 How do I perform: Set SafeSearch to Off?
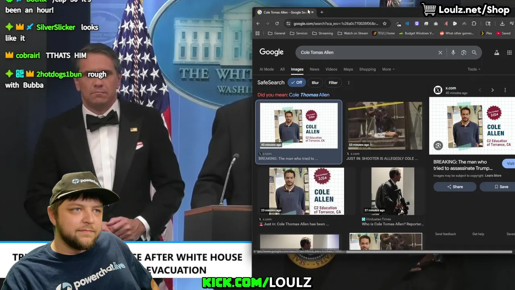297,83
